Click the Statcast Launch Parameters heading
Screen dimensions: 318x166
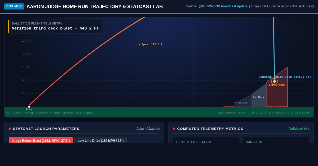tap(46, 129)
